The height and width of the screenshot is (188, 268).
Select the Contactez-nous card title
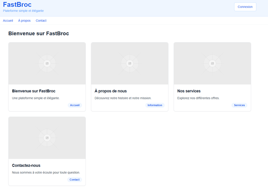click(26, 165)
